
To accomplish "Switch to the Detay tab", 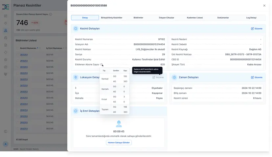I will tap(85, 18).
